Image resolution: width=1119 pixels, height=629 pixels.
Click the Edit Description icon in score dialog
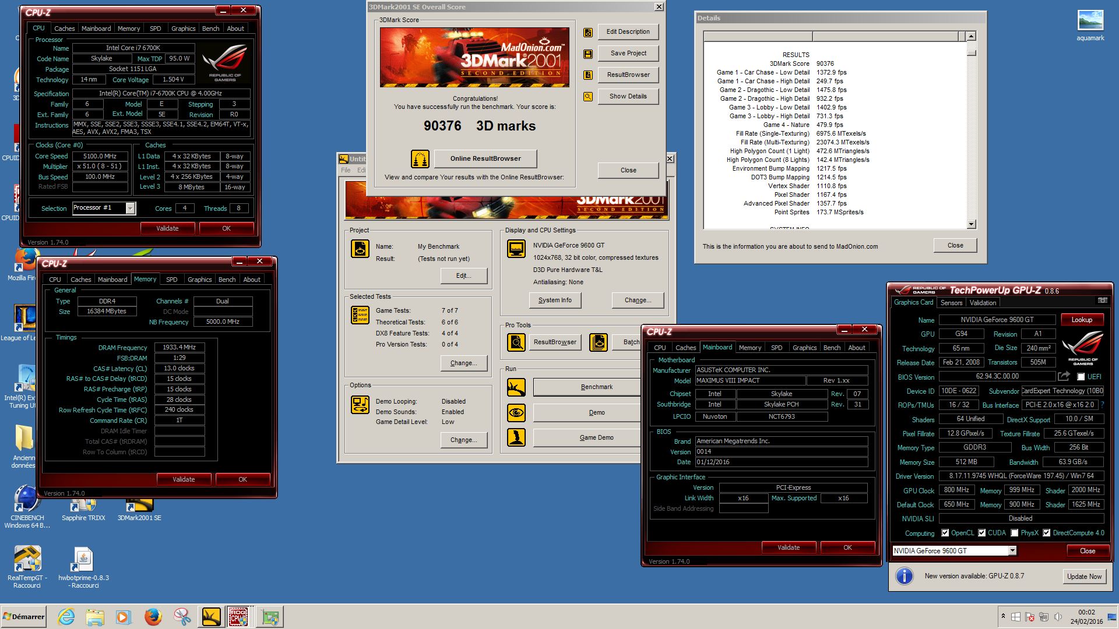pyautogui.click(x=588, y=32)
